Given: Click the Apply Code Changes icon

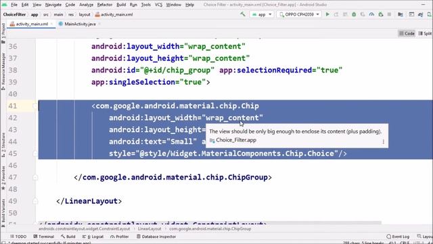Looking at the screenshot, I should tap(345, 14).
